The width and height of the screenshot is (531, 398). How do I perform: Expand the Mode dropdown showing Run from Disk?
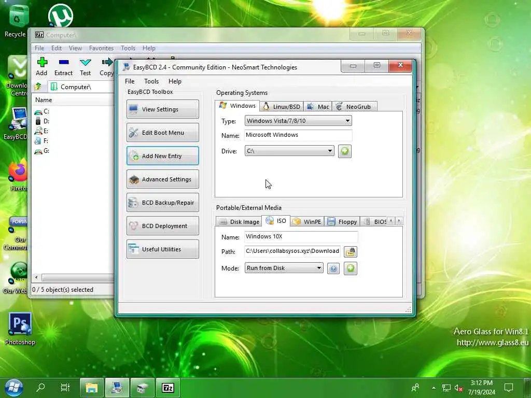click(284, 268)
